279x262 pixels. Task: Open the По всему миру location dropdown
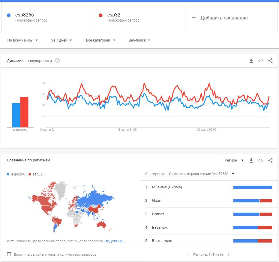[22, 40]
